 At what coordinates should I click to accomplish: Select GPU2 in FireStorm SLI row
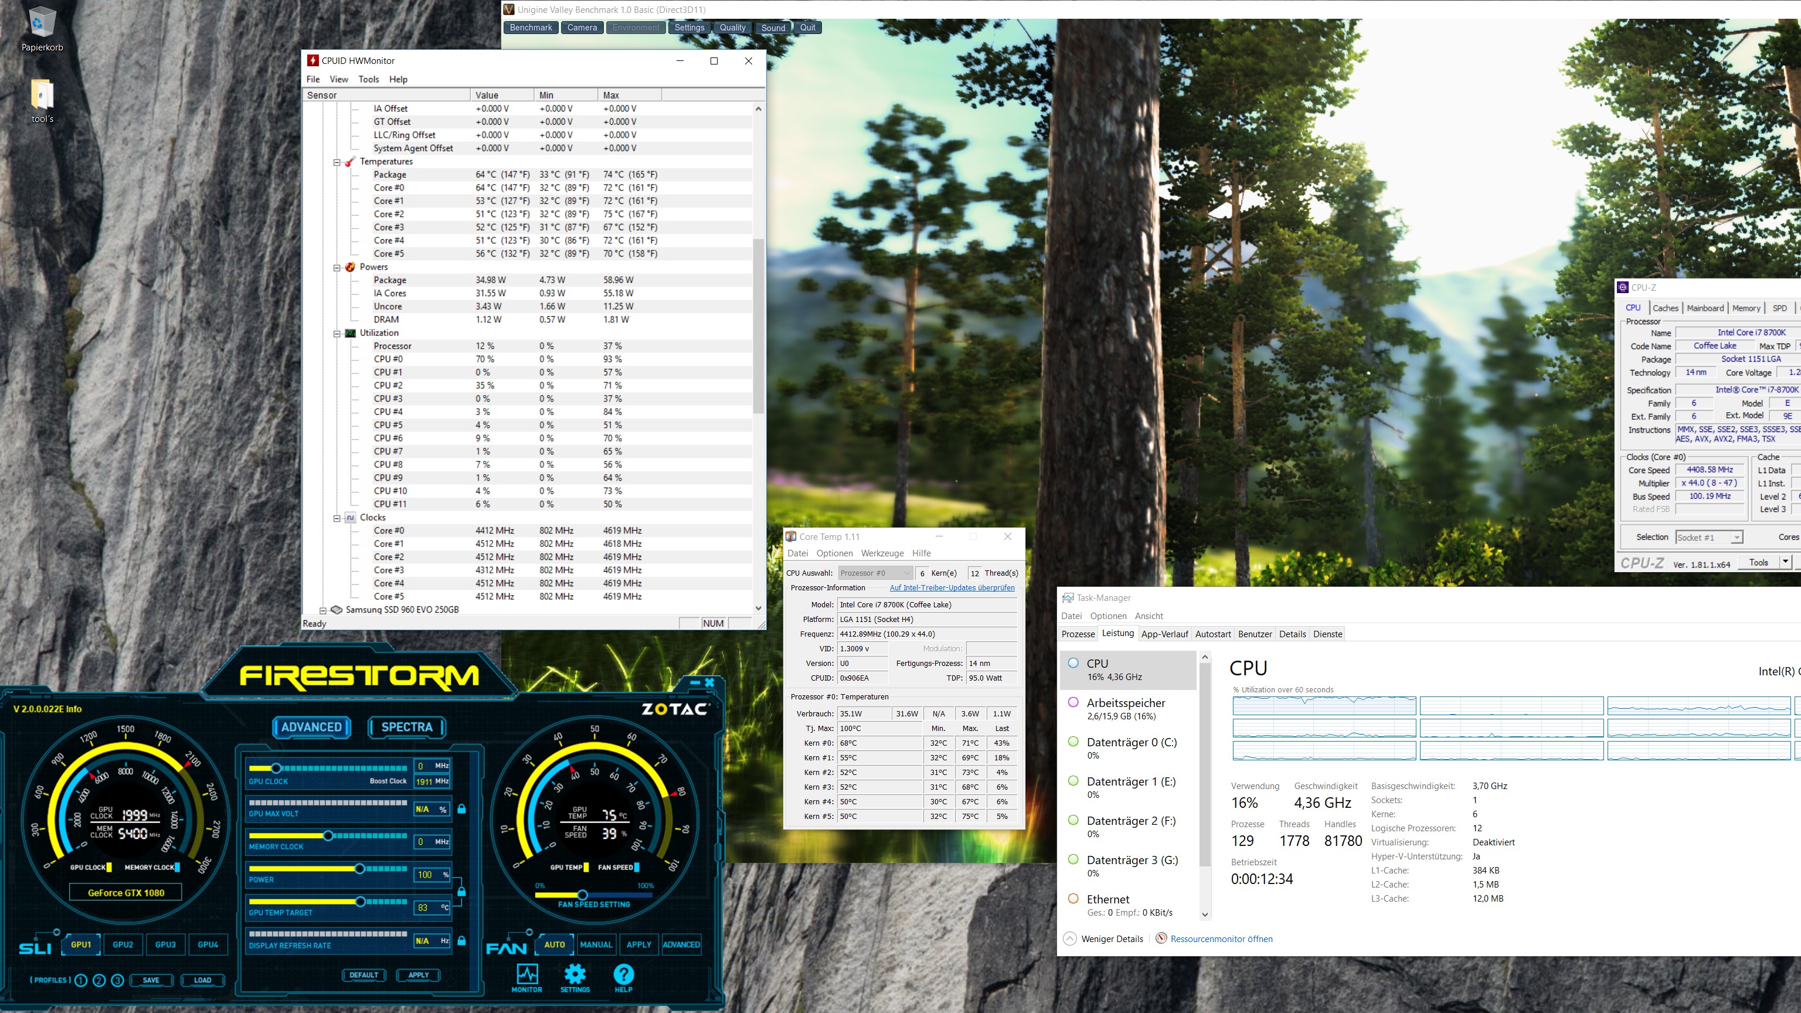(x=123, y=944)
